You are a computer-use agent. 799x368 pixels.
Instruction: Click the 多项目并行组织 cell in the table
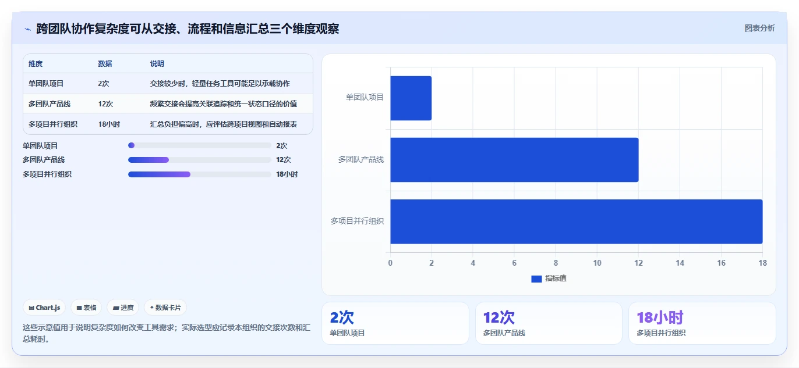[x=53, y=124]
